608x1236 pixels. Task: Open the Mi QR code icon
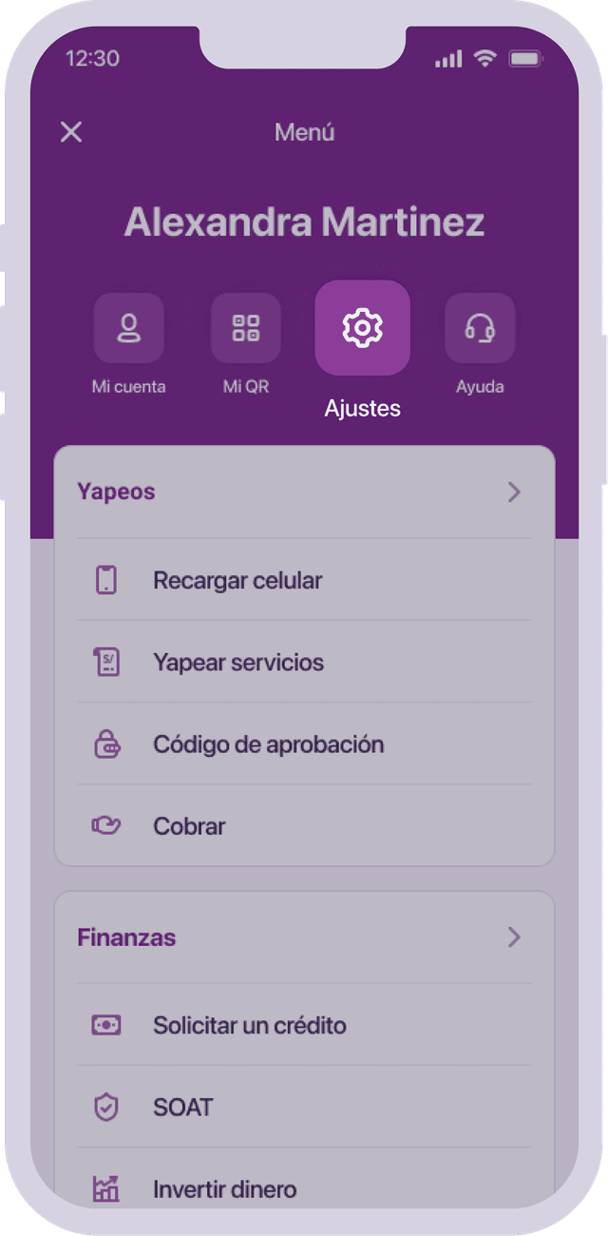(x=245, y=328)
